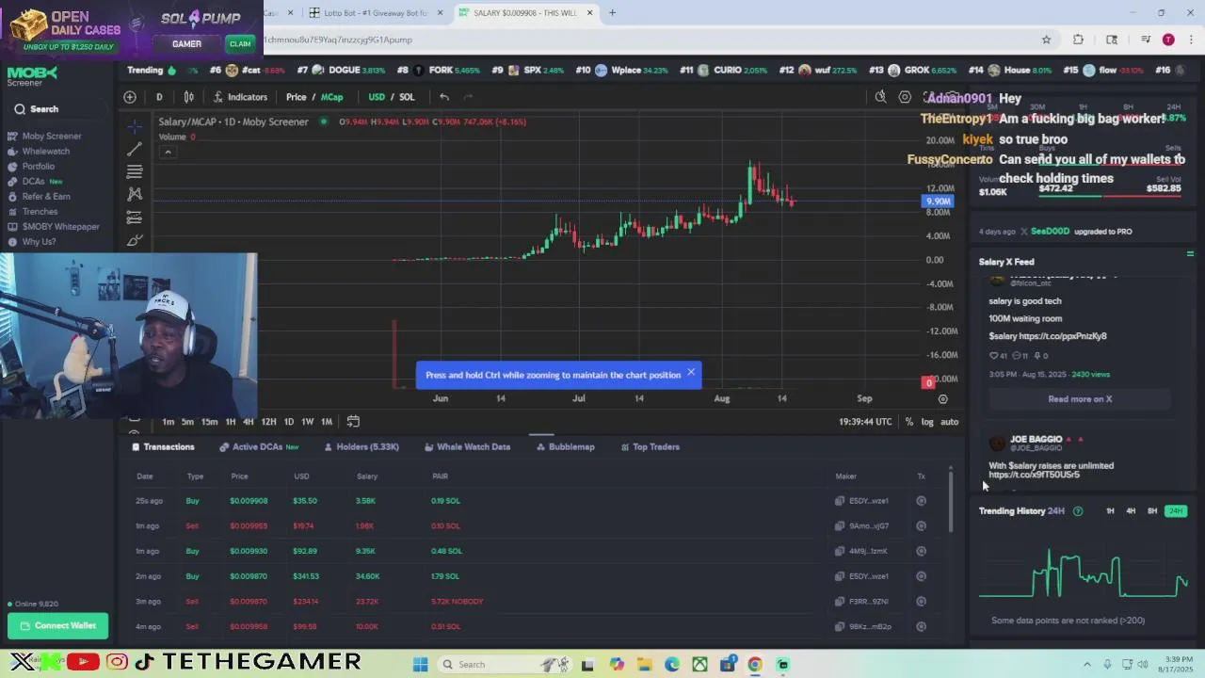Image resolution: width=1205 pixels, height=678 pixels.
Task: Open the Indicators menu
Action: [x=241, y=97]
